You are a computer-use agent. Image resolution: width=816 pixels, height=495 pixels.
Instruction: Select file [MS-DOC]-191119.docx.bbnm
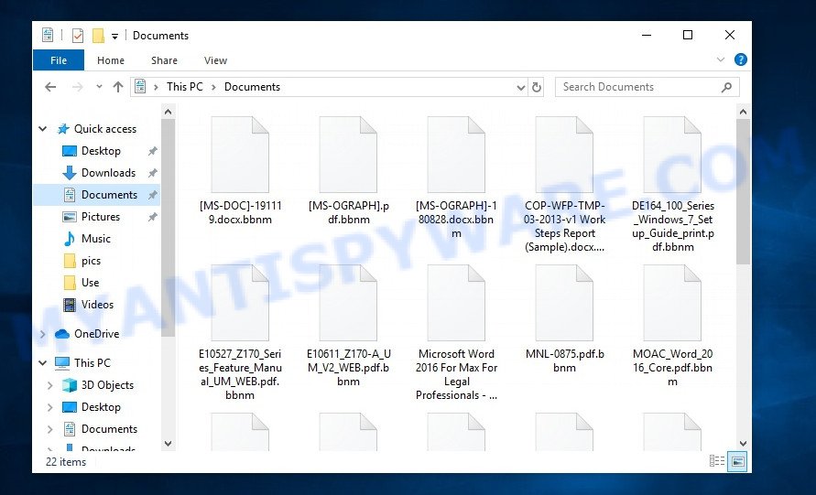click(x=240, y=171)
